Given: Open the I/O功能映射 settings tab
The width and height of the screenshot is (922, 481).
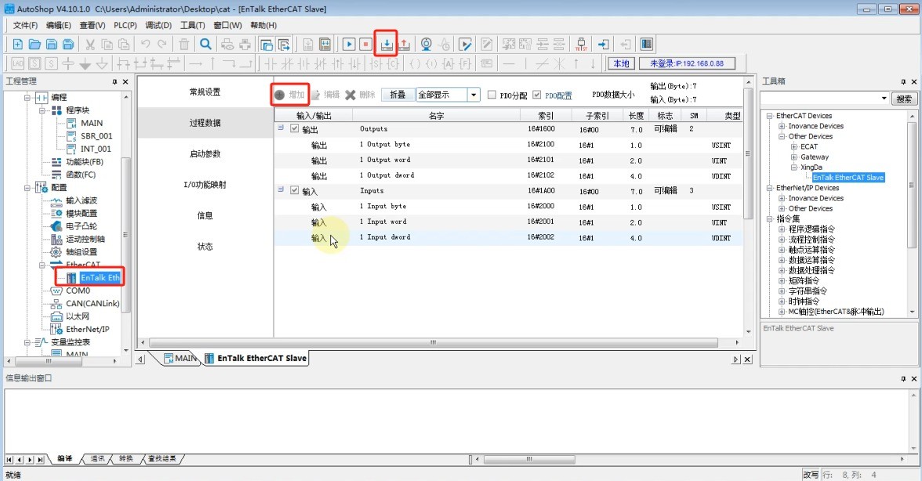Looking at the screenshot, I should (205, 185).
